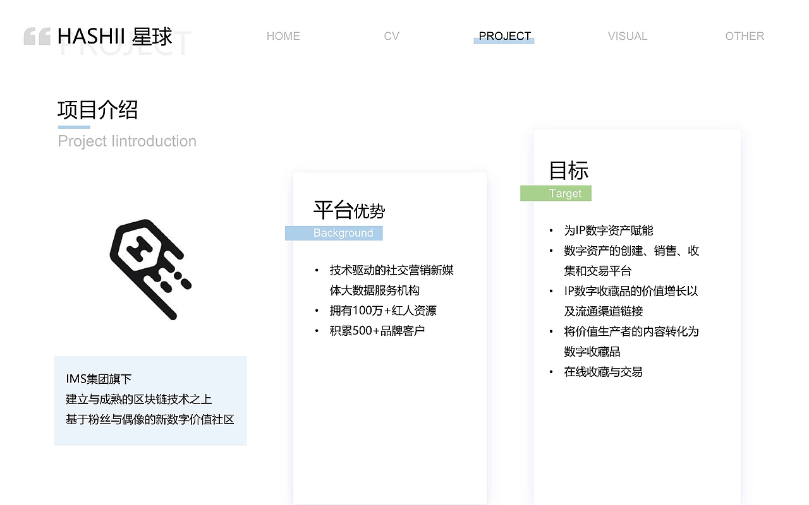Click the line IMS集团旗下
Image resolution: width=809 pixels, height=505 pixels.
click(x=99, y=379)
